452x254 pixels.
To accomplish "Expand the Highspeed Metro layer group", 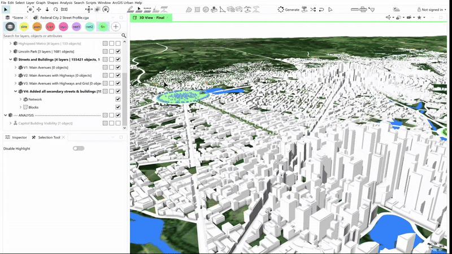I will pyautogui.click(x=10, y=43).
